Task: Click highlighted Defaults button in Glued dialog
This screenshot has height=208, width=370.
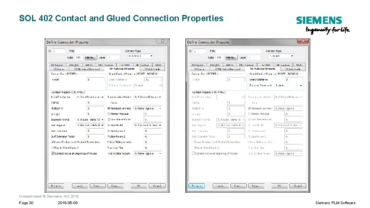Action: click(197, 186)
